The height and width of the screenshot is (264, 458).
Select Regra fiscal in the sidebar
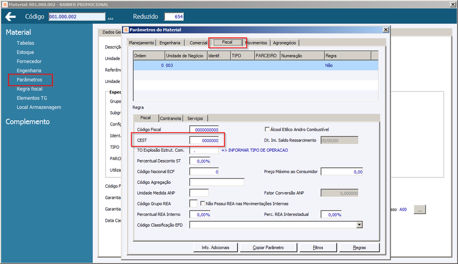tap(30, 89)
